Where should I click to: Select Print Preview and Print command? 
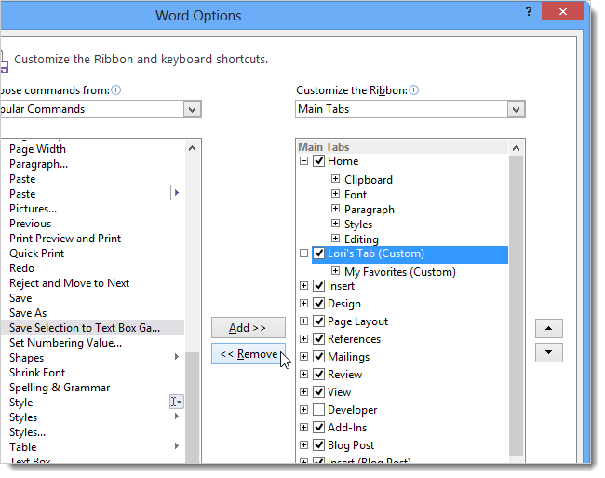tap(65, 239)
